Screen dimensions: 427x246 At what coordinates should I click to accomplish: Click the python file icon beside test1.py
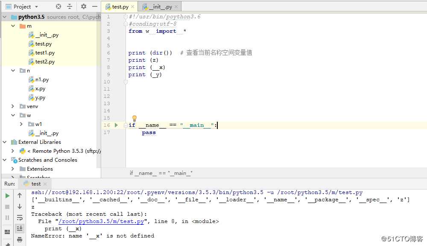(31, 53)
